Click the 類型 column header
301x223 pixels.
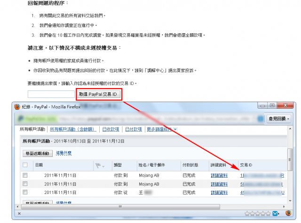pos(118,165)
